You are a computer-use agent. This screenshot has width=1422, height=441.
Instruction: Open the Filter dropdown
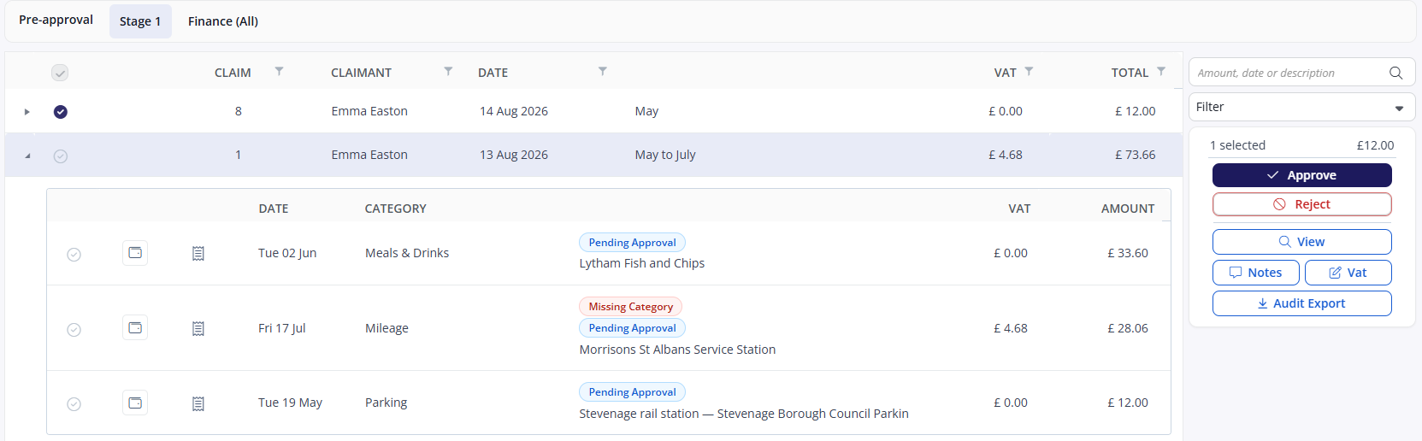1301,107
